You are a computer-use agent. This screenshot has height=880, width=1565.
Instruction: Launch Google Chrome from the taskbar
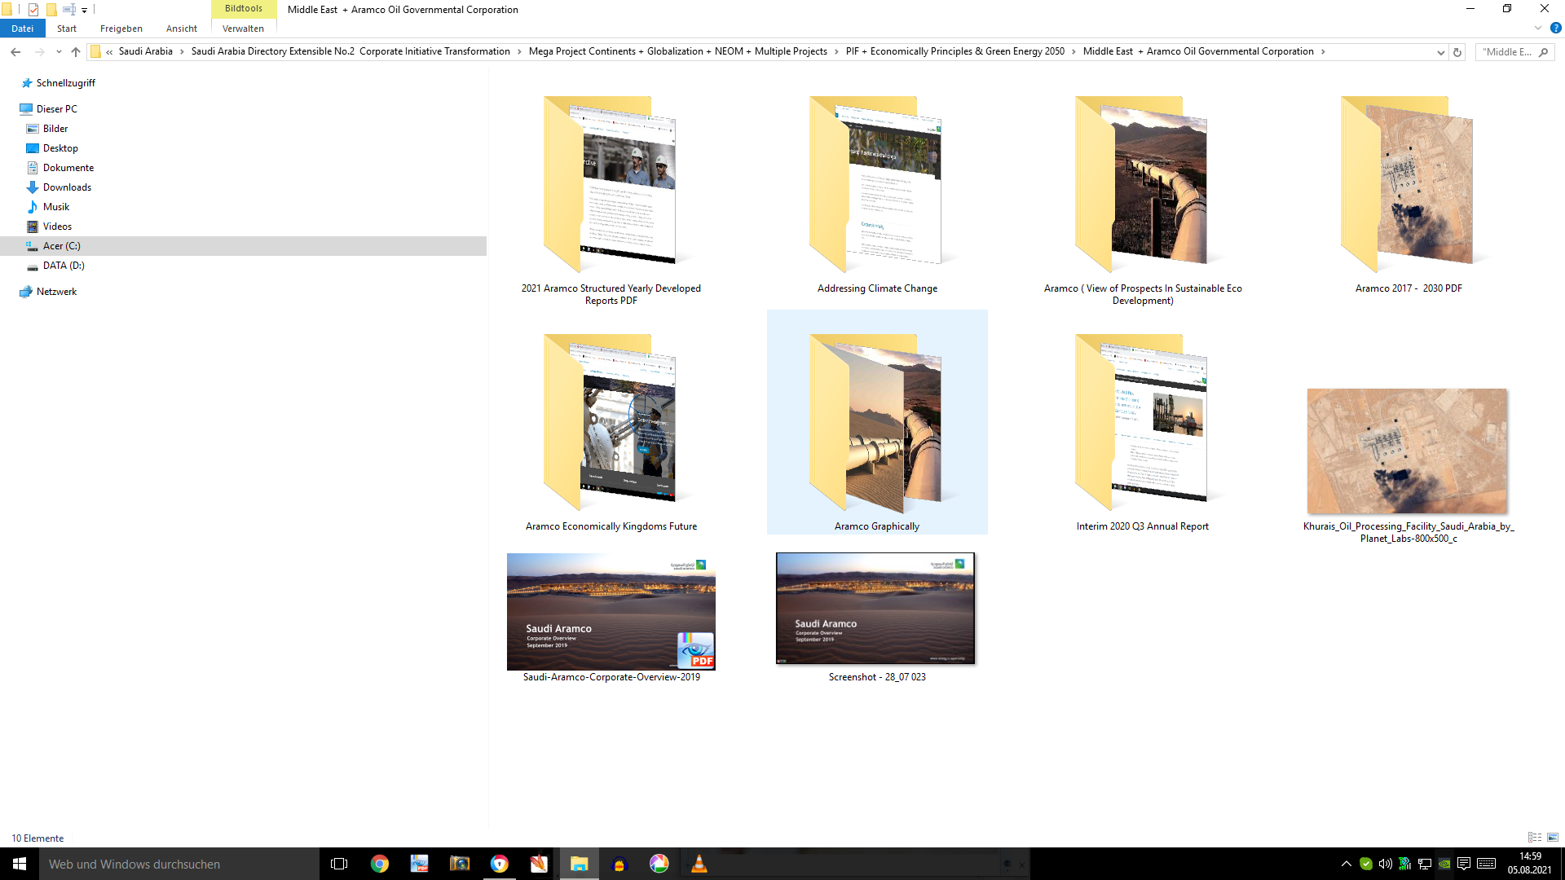click(x=380, y=864)
